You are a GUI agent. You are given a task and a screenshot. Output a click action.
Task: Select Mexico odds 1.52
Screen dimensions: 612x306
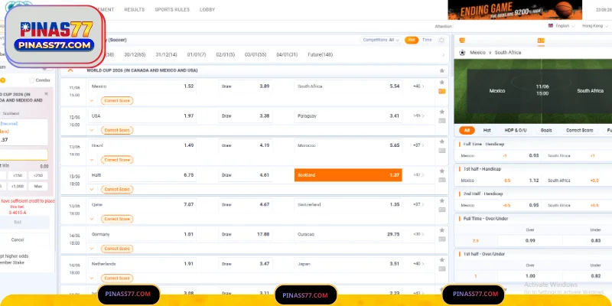(142, 86)
